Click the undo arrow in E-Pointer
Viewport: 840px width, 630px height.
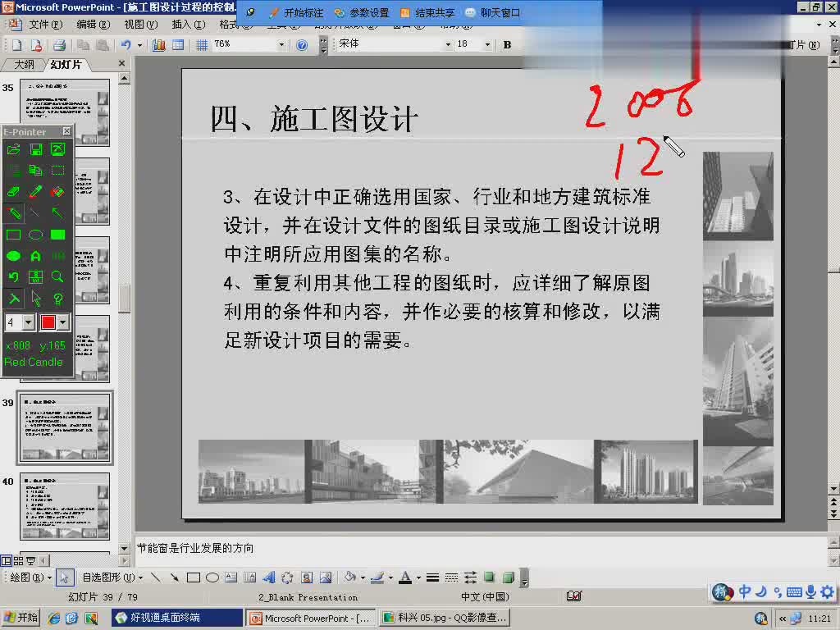[13, 277]
